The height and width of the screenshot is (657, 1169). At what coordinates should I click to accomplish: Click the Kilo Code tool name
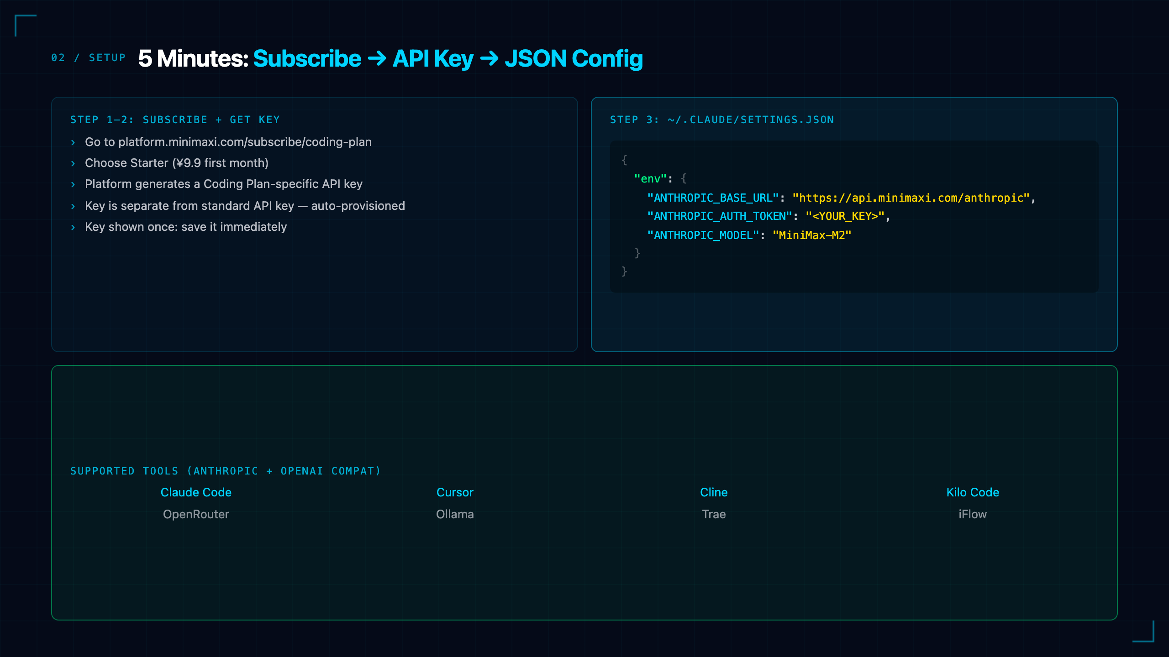(973, 492)
